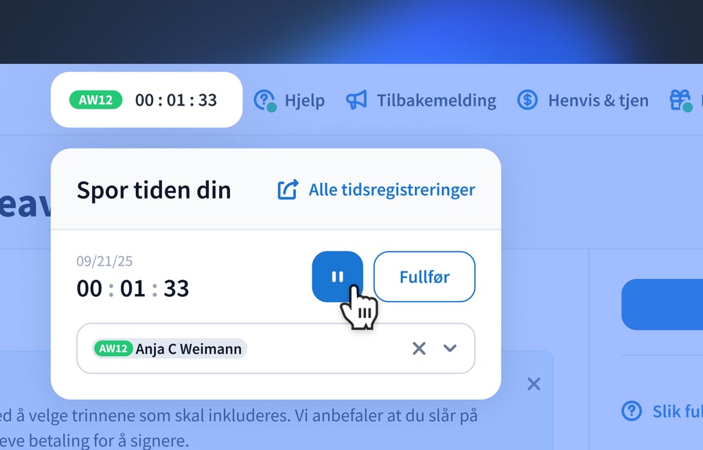Dismiss the info banner with X

(533, 383)
